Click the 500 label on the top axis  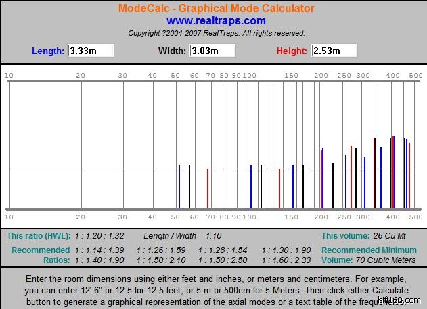(x=417, y=75)
